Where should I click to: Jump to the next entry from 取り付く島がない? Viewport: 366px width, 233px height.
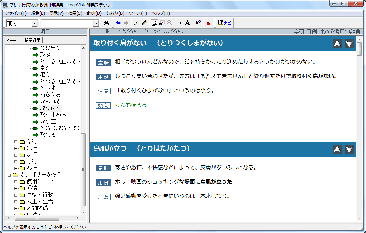[x=349, y=44]
